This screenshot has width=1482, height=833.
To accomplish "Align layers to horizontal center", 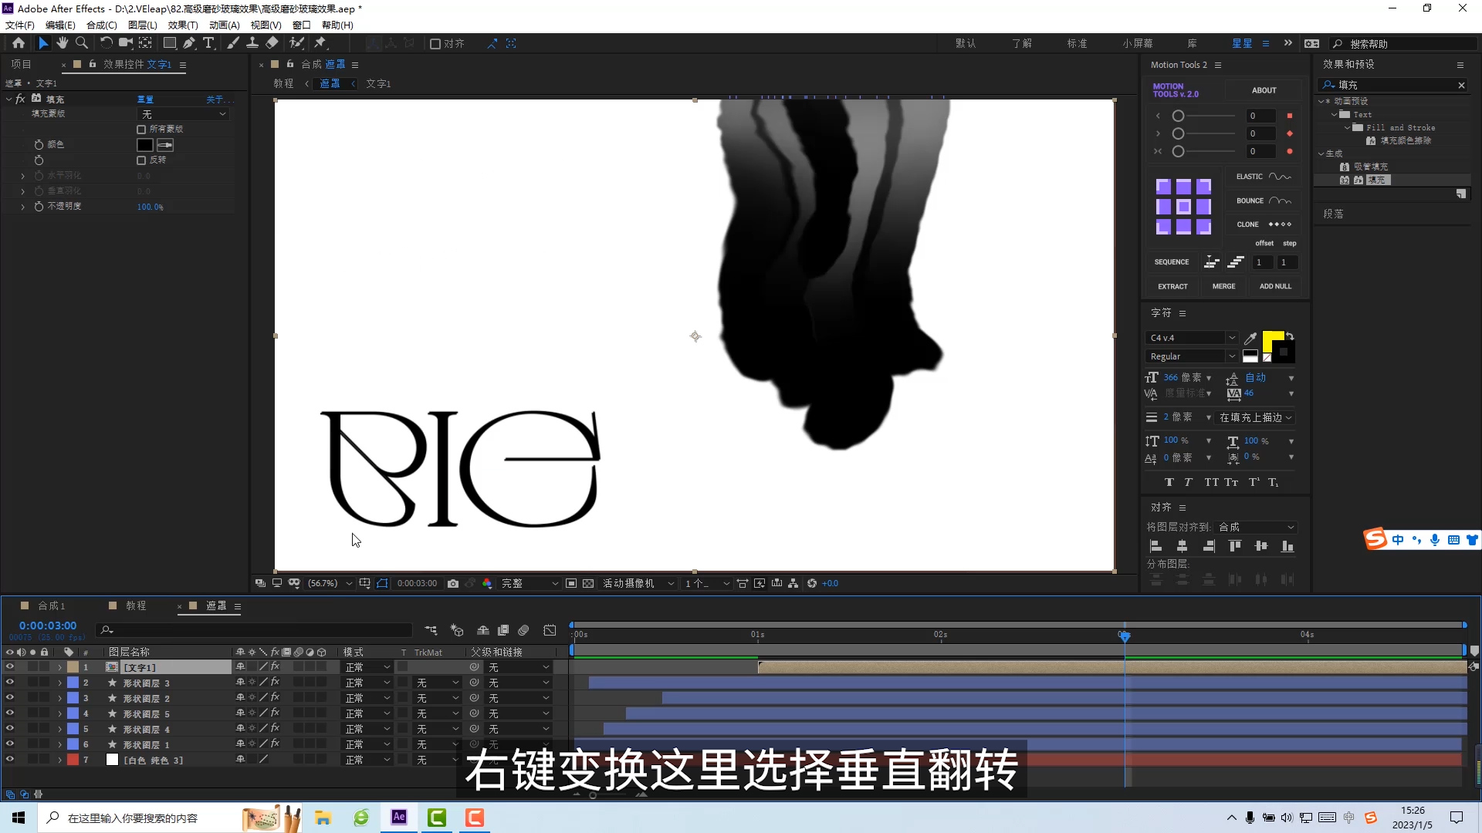I will [x=1183, y=546].
